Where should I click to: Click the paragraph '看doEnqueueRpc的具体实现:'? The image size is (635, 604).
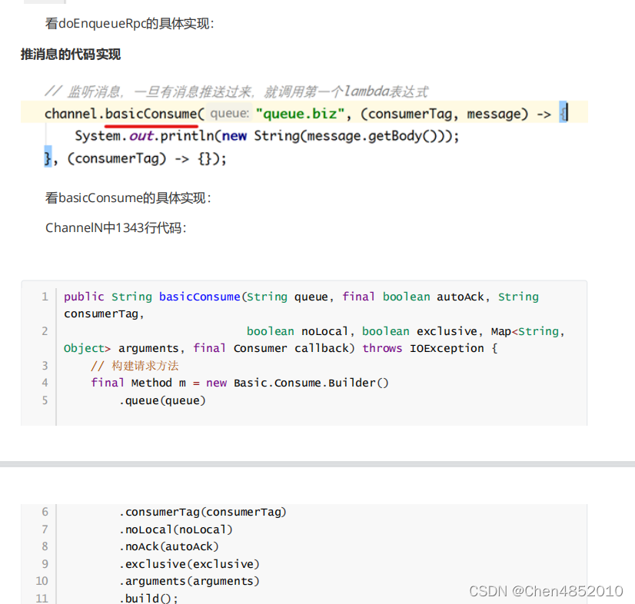point(129,24)
